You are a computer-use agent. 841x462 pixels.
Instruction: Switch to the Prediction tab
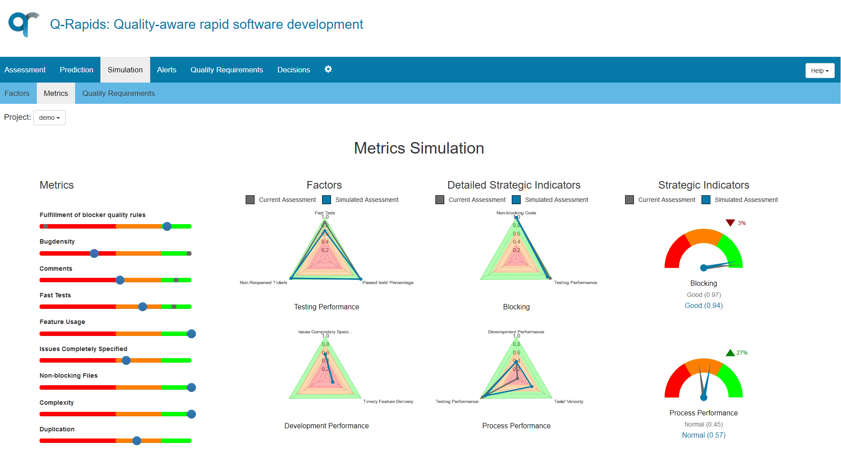click(76, 70)
